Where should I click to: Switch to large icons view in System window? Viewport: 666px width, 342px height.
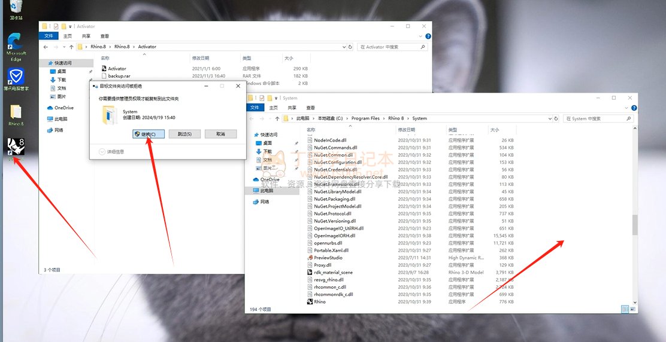632,309
